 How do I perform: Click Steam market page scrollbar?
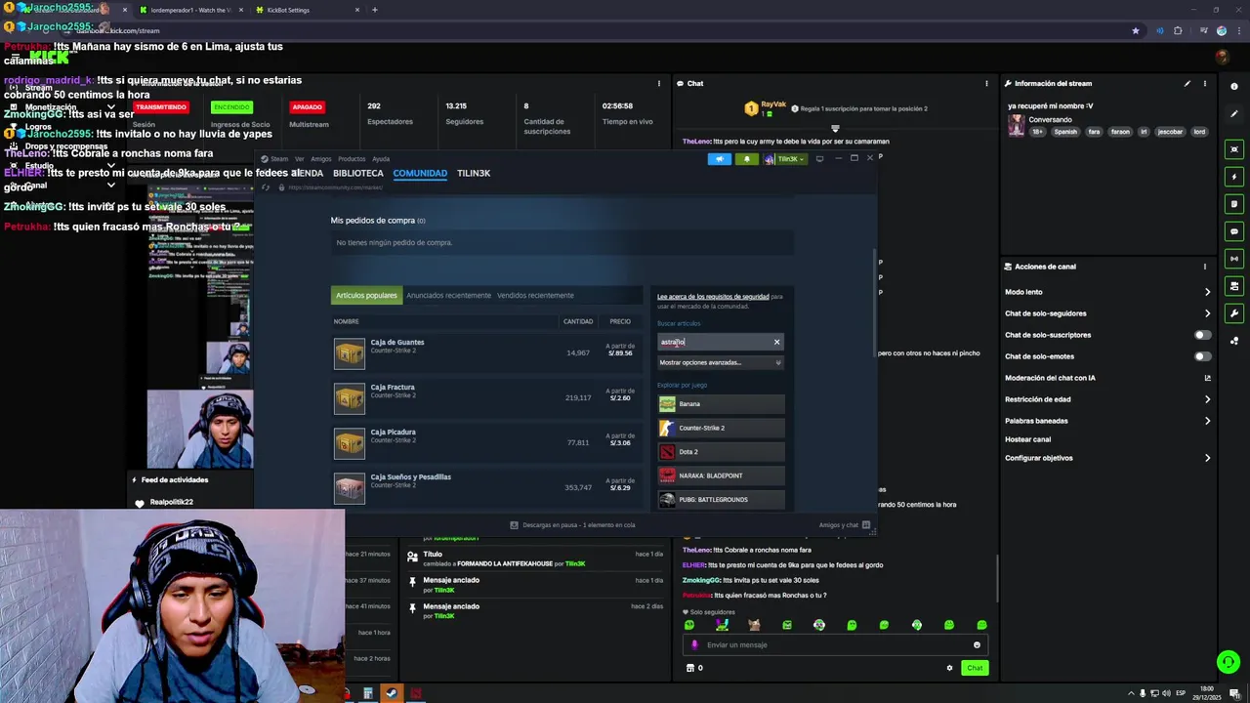tap(874, 303)
